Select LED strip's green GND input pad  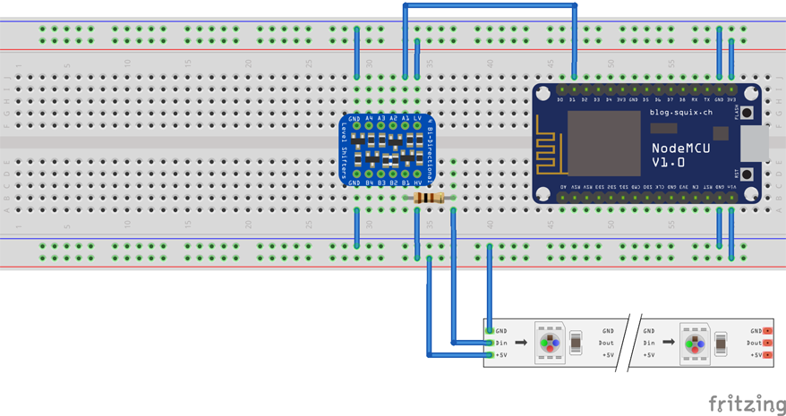[x=490, y=331]
